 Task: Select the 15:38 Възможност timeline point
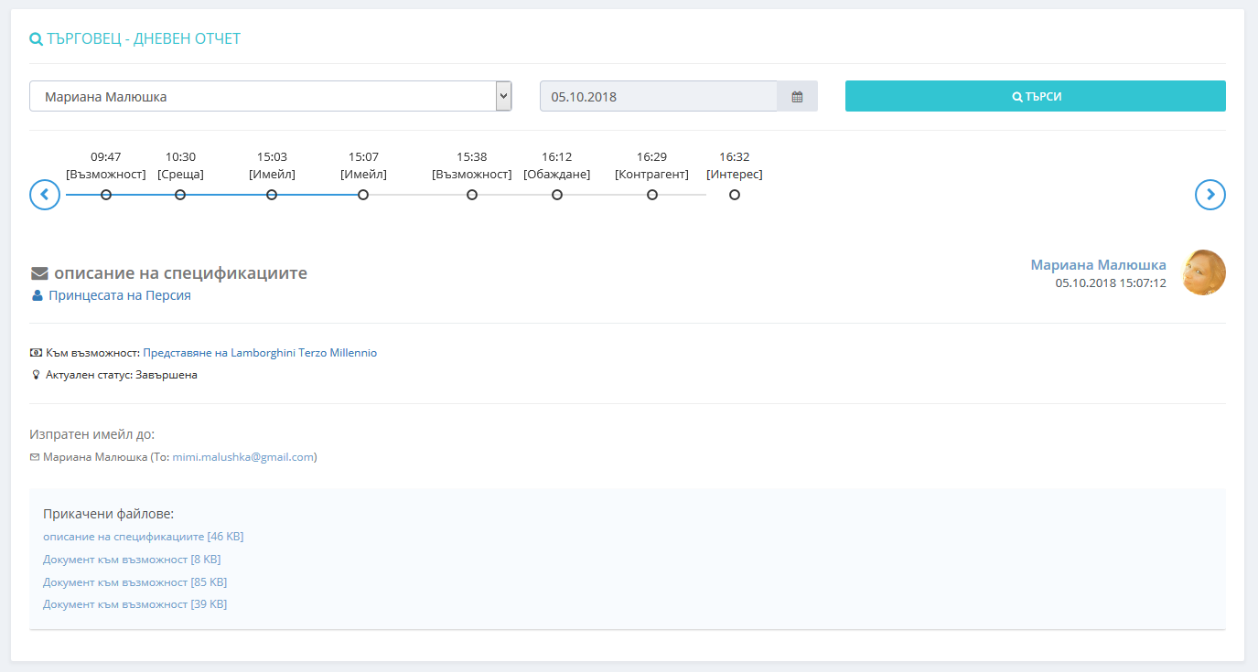tap(472, 195)
